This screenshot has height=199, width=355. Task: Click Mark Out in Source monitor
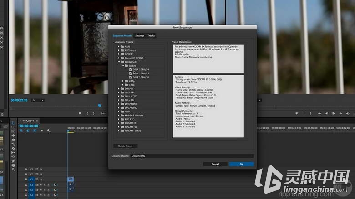[94, 113]
